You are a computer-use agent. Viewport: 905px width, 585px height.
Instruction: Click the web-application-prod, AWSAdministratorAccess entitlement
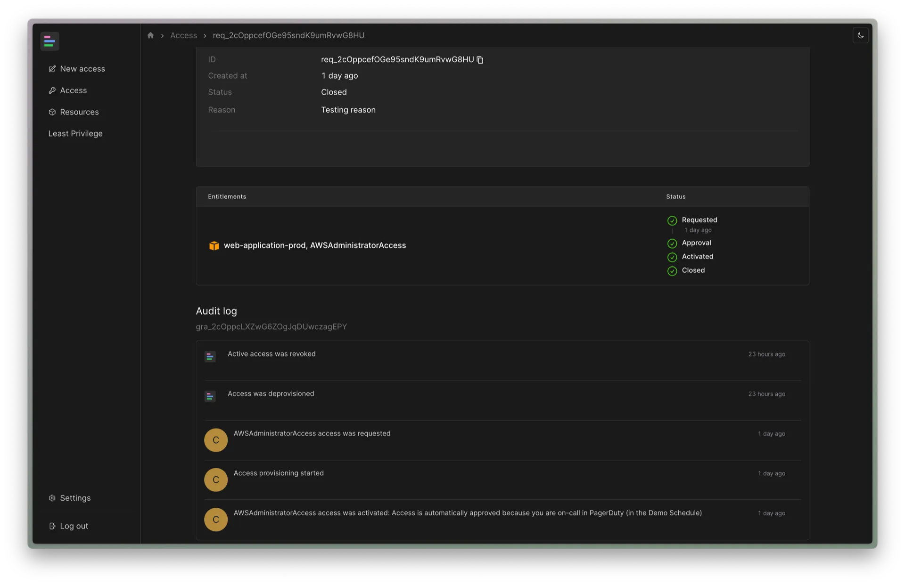(314, 245)
